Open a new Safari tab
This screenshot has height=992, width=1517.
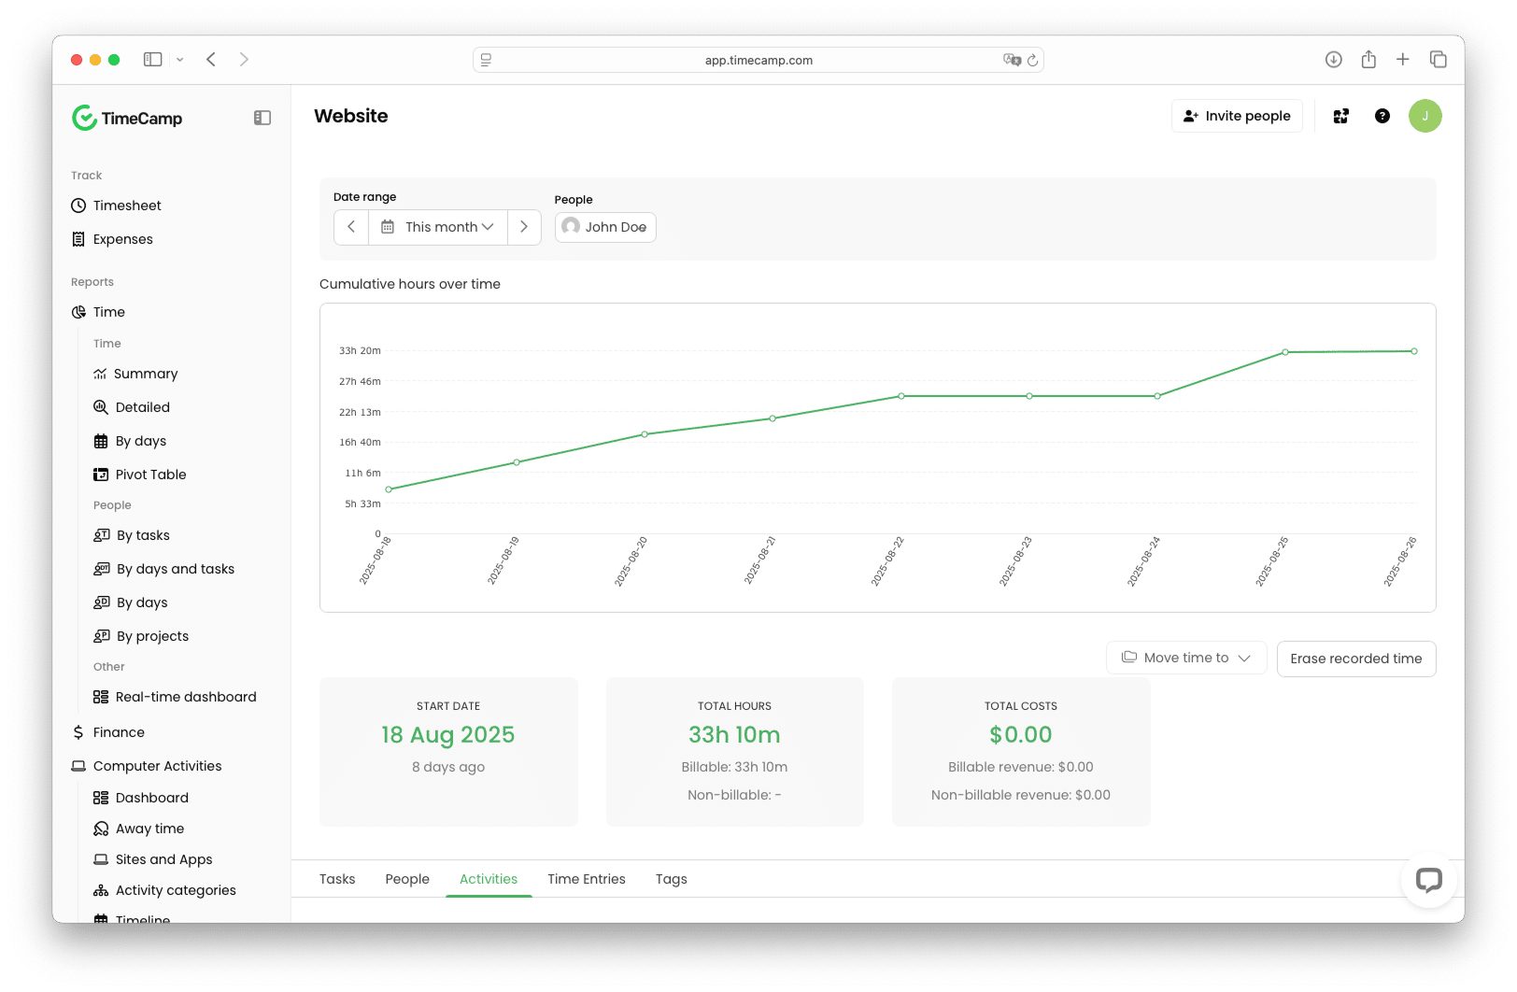tap(1403, 60)
